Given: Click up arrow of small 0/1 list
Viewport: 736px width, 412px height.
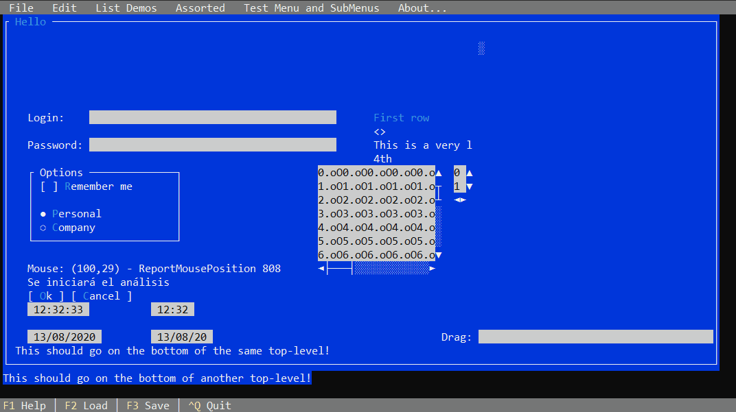Looking at the screenshot, I should [x=470, y=173].
